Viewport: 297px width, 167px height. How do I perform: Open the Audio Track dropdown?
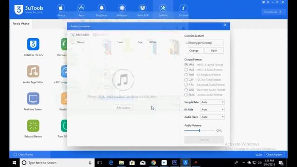pos(213,117)
